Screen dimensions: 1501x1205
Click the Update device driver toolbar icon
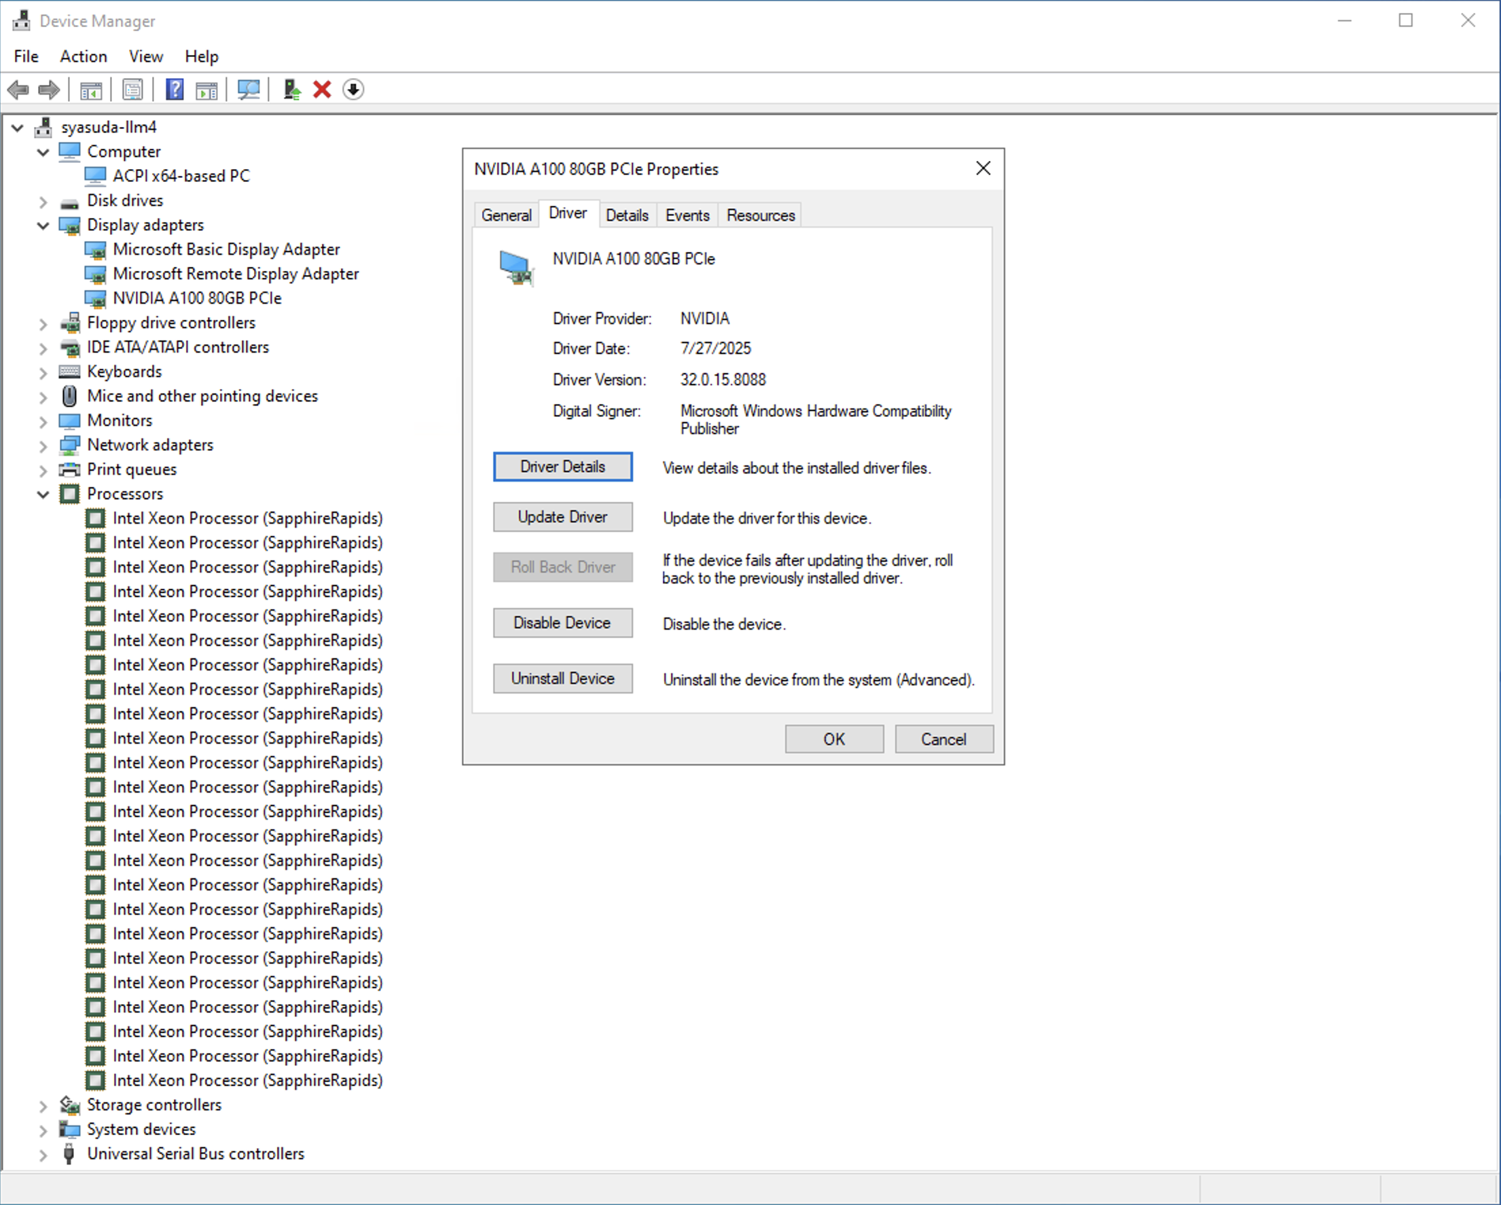tap(291, 89)
